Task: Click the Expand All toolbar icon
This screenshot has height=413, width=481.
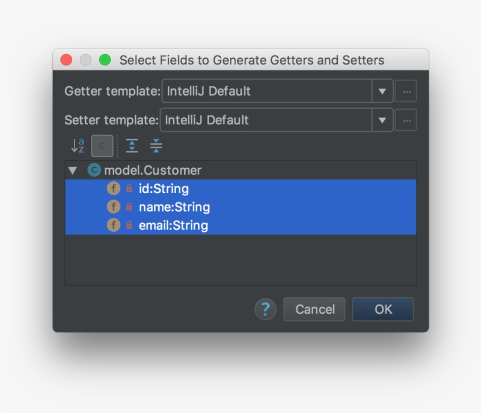Action: [132, 145]
